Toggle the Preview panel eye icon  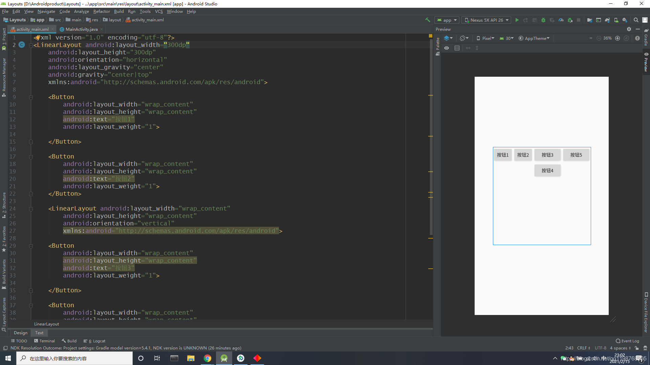click(447, 48)
